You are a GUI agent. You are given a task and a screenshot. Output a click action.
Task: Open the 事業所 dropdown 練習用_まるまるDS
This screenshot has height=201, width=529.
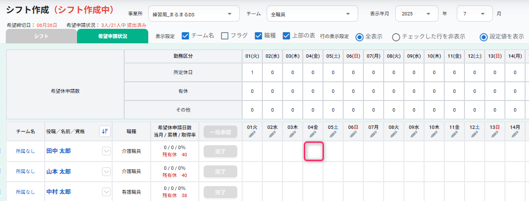194,14
